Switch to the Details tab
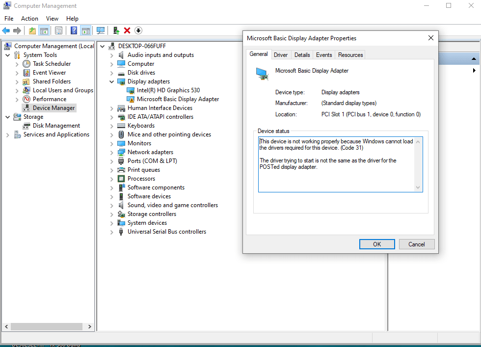The width and height of the screenshot is (481, 347). pos(302,55)
